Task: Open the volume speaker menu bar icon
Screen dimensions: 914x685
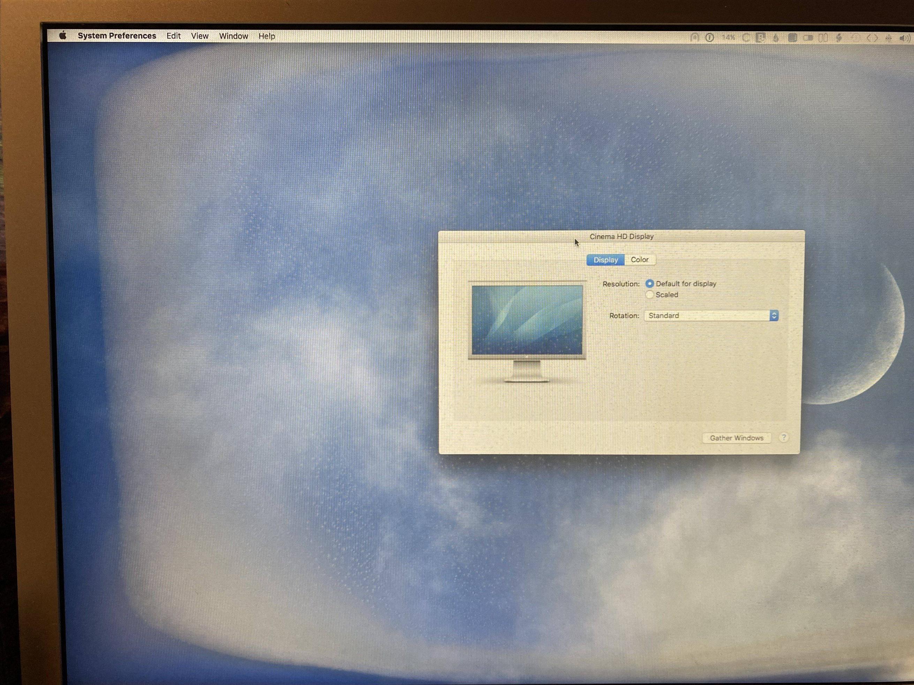Action: (905, 38)
